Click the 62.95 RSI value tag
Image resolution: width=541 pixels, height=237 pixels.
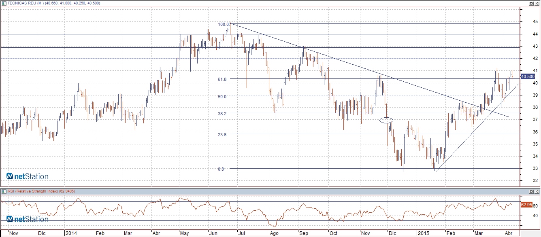[526, 205]
